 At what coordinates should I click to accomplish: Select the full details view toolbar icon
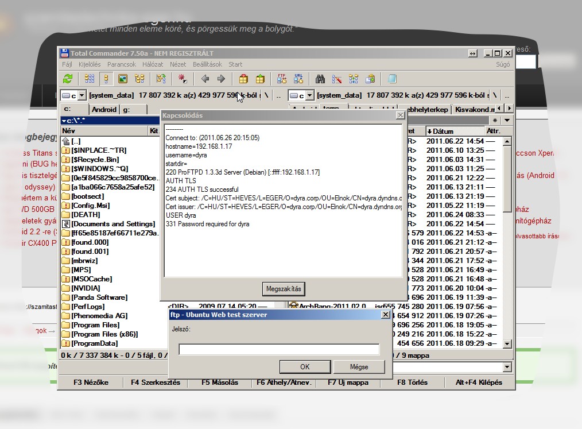coord(106,79)
